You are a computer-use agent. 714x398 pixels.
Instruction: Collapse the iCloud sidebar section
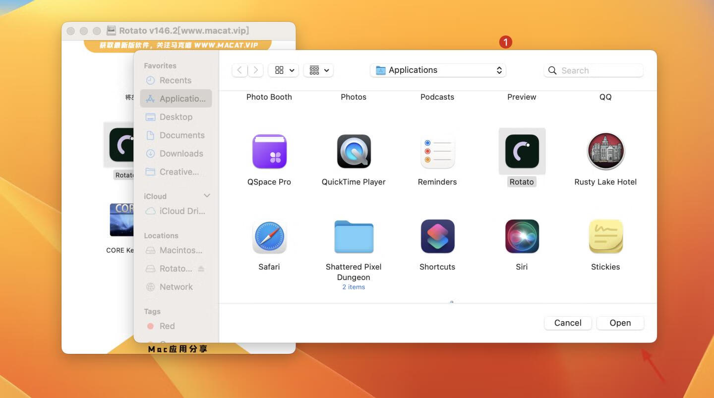point(207,195)
